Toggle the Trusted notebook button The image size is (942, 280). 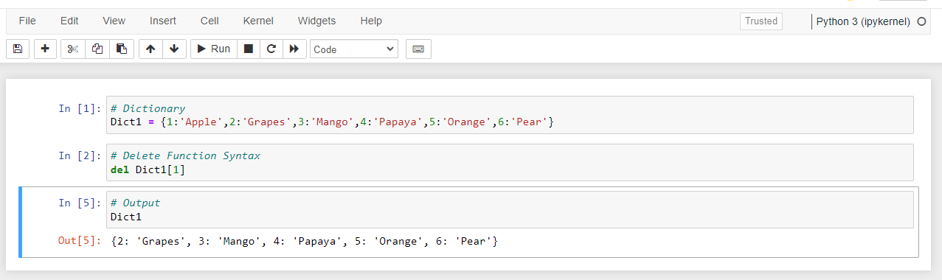tap(761, 21)
